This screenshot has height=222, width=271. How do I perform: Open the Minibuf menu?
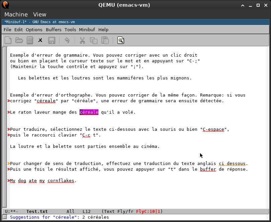tap(87, 30)
